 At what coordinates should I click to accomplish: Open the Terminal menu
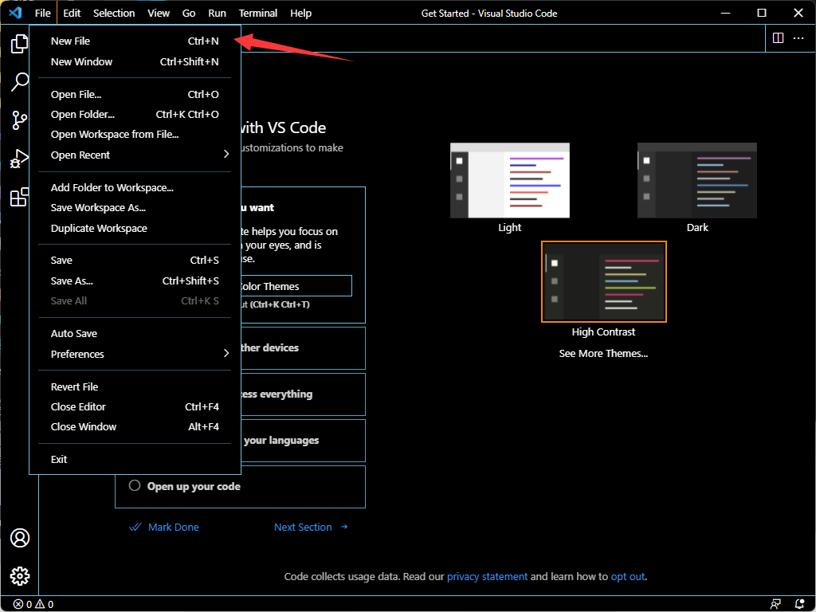258,13
